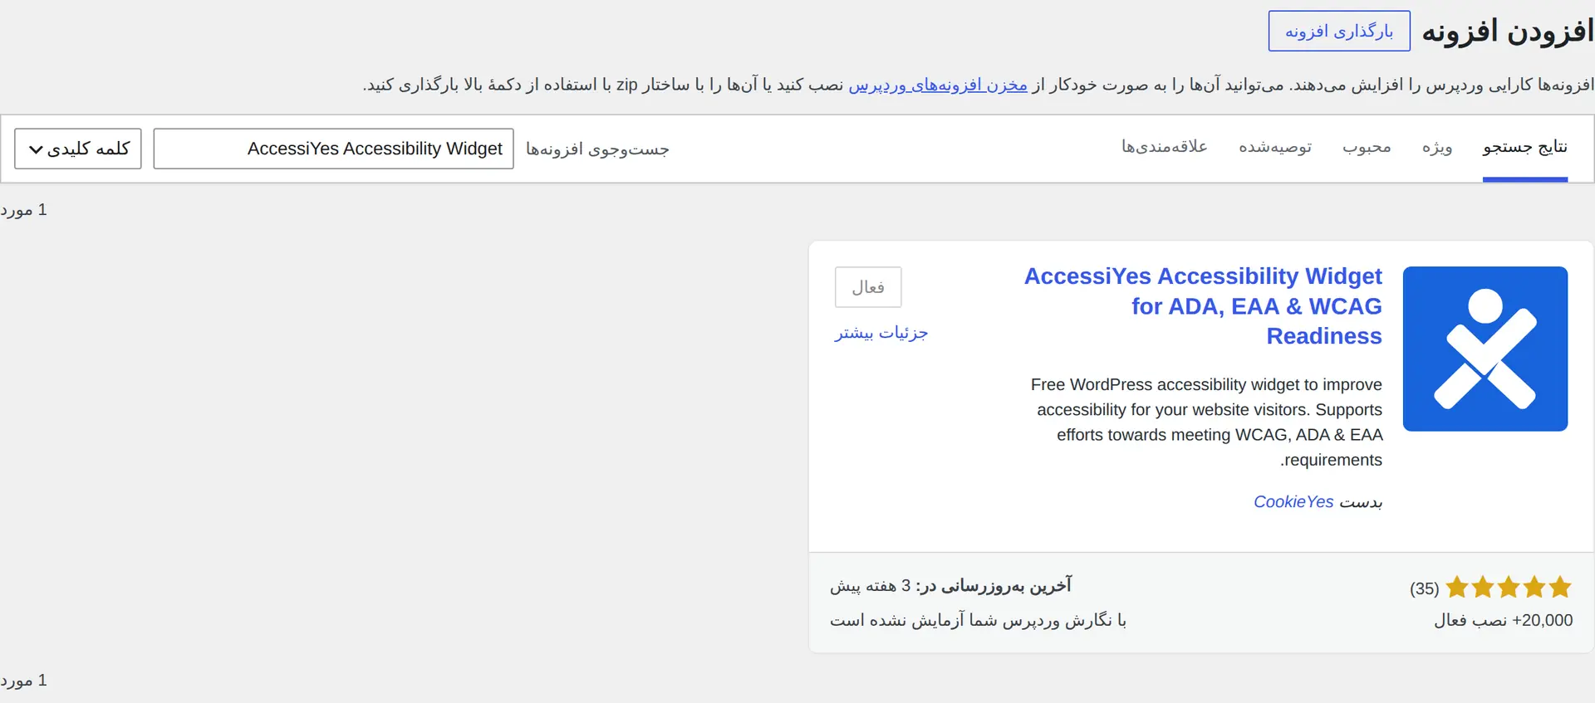The image size is (1595, 703).
Task: Open AccessiYes Accessibility Widget plugin title link
Action: (x=1203, y=305)
